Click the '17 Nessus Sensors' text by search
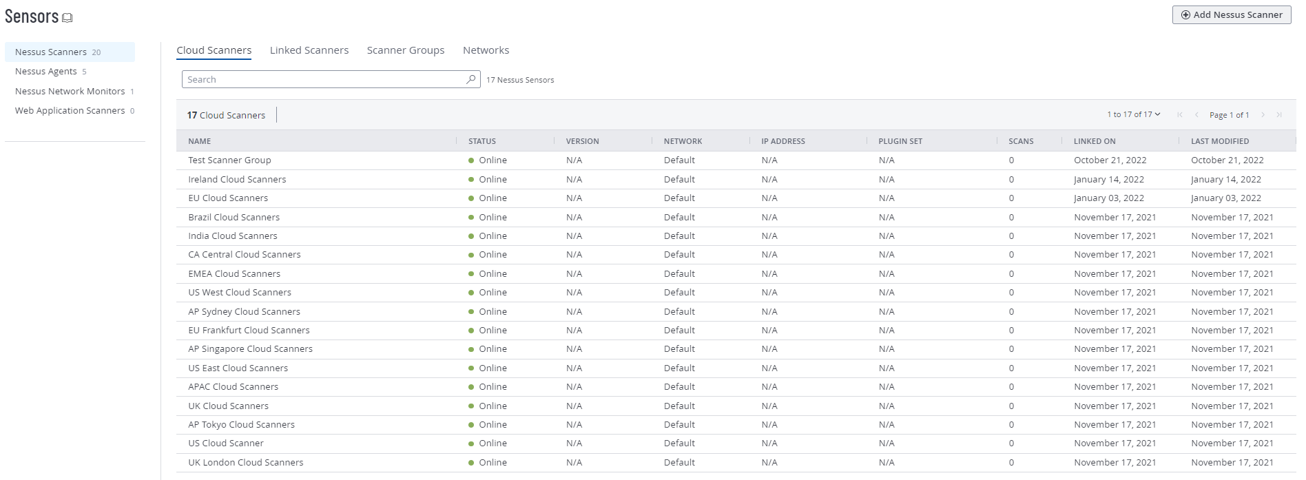Viewport: 1306px width, 480px height. click(520, 80)
